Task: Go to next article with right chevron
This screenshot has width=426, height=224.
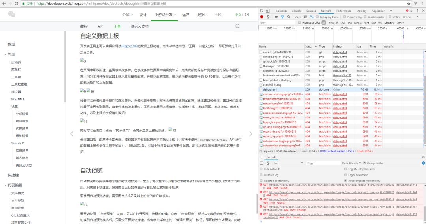Action: pyautogui.click(x=251, y=134)
